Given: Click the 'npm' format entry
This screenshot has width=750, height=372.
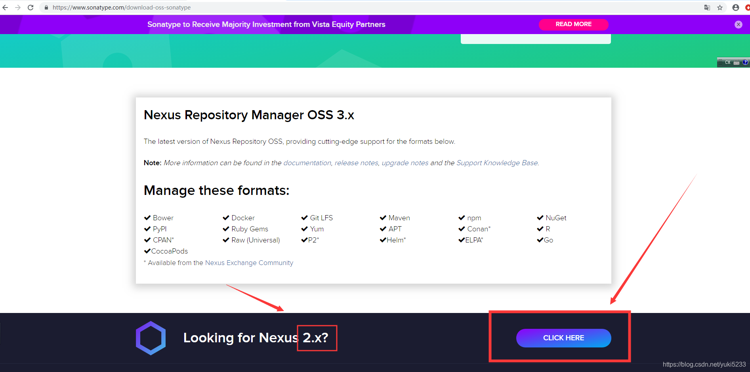Looking at the screenshot, I should (x=474, y=218).
